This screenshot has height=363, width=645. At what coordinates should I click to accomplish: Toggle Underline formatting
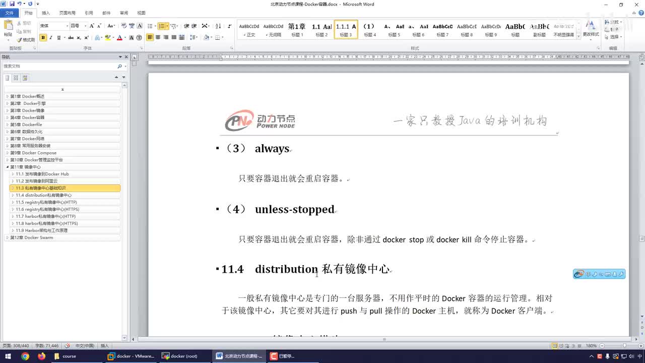58,38
